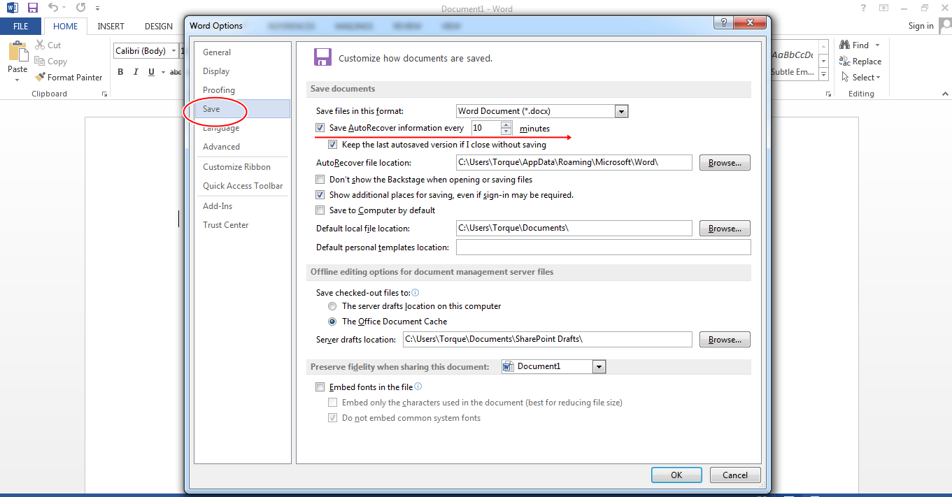Image resolution: width=952 pixels, height=497 pixels.
Task: Select The server drafts location on this computer
Action: pos(332,305)
